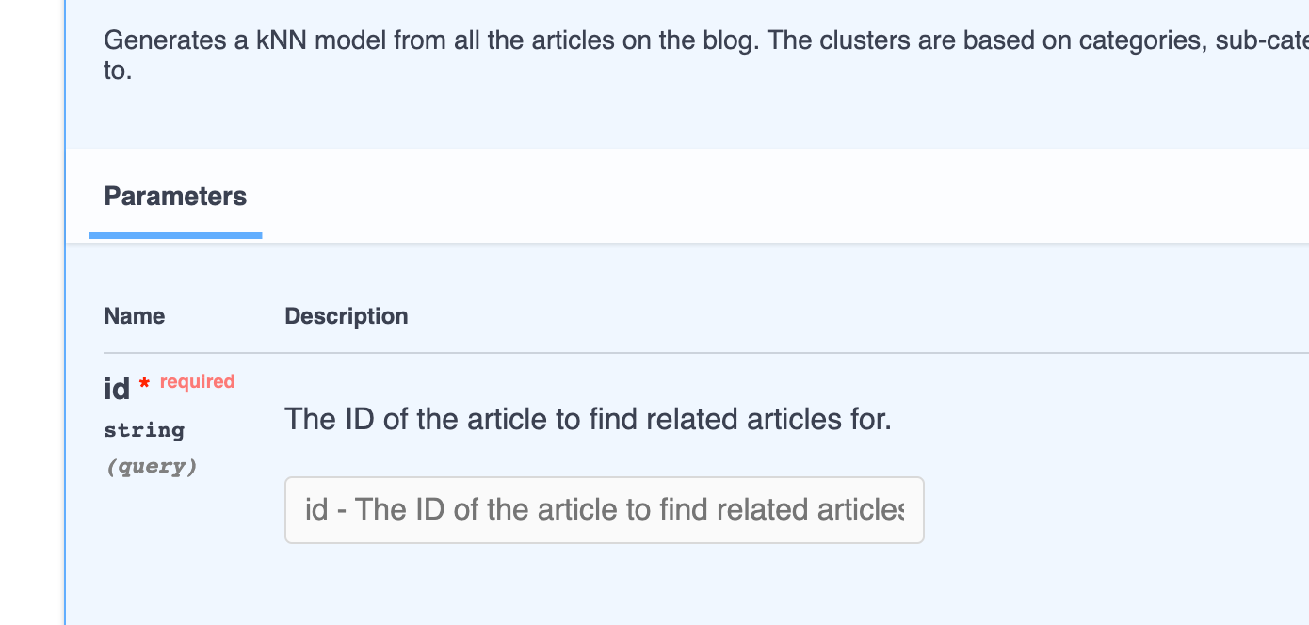Click the red 'required' label
The width and height of the screenshot is (1309, 625).
point(197,381)
